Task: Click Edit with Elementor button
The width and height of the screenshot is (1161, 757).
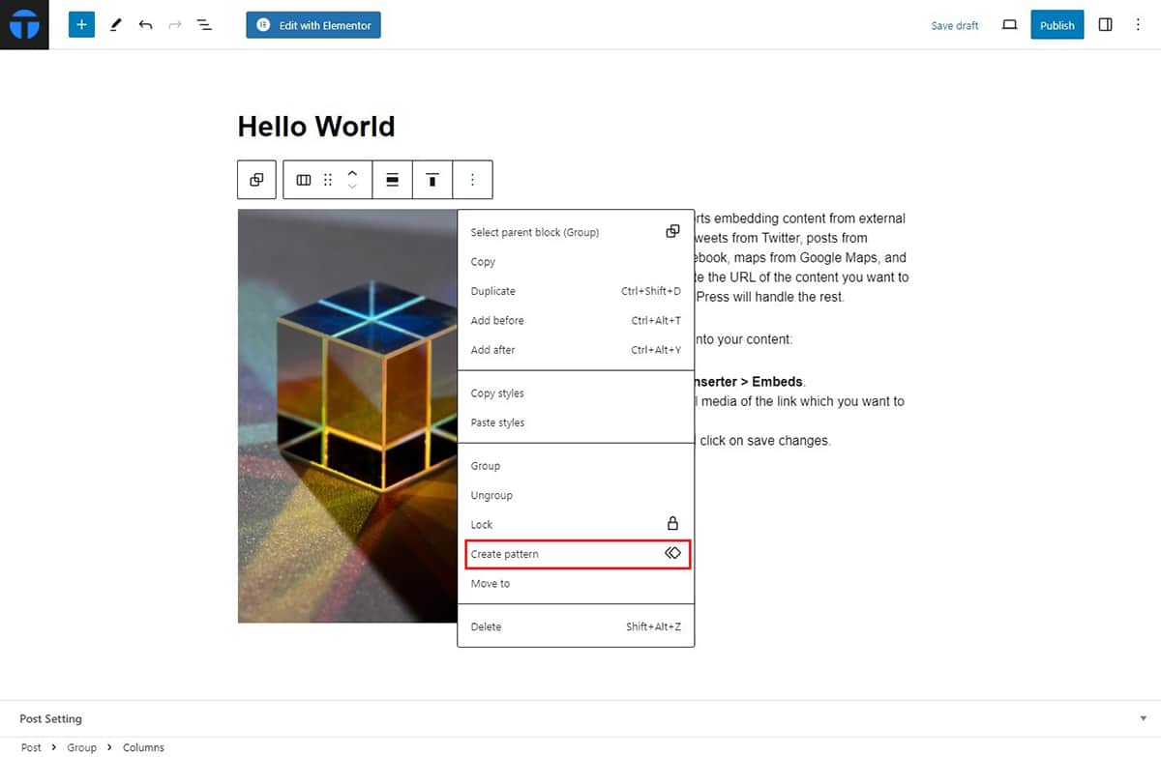Action: [313, 25]
